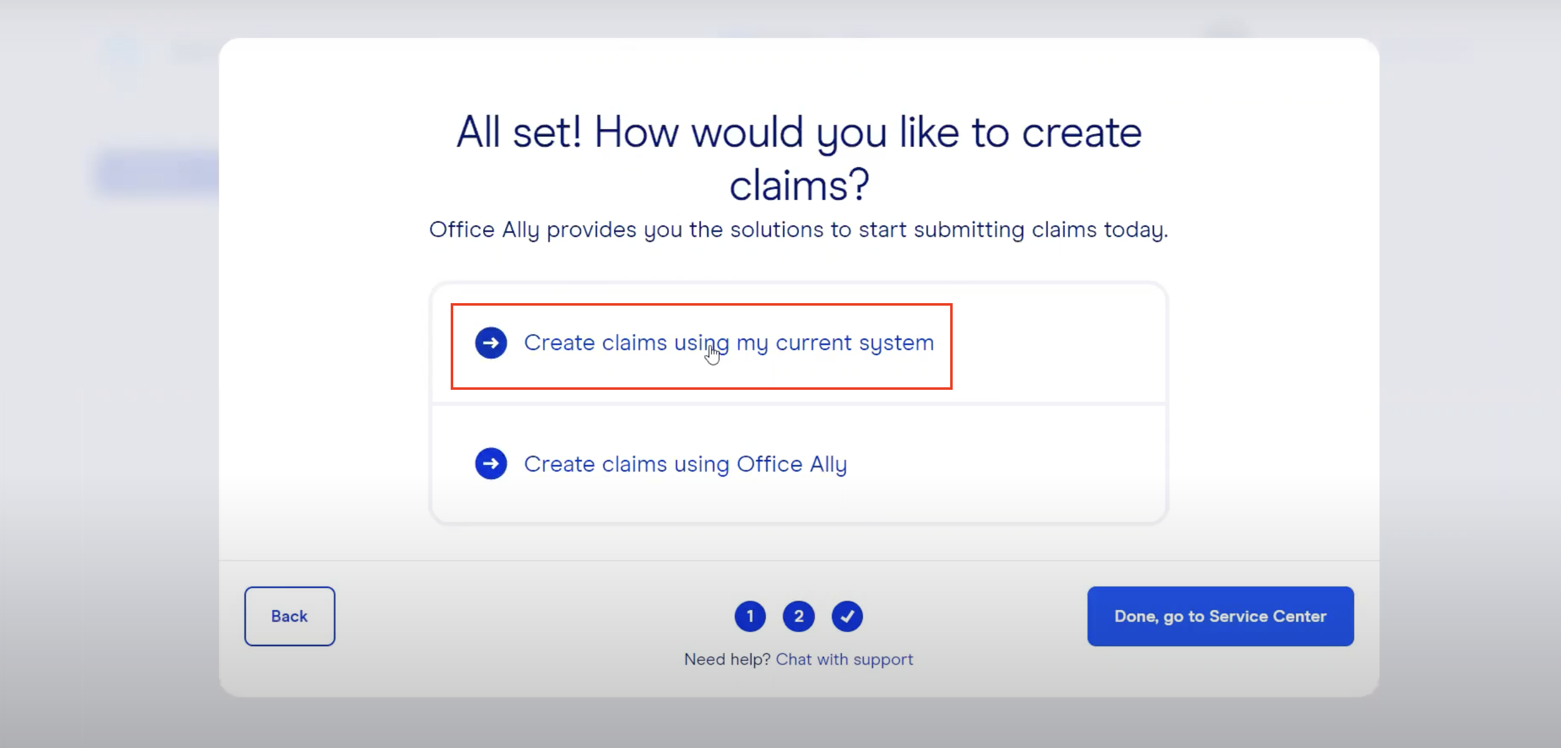Click the final completed step icon

click(x=848, y=616)
